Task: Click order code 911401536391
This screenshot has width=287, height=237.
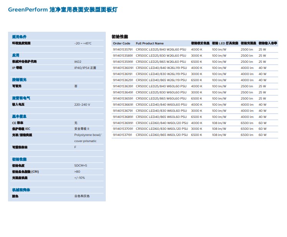Action: (x=123, y=86)
